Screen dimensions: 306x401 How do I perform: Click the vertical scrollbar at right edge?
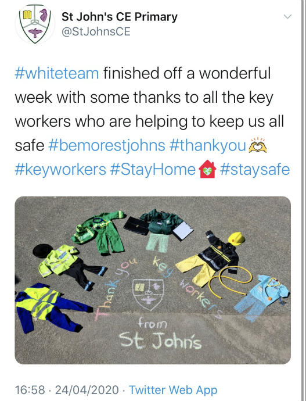[x=304, y=201]
